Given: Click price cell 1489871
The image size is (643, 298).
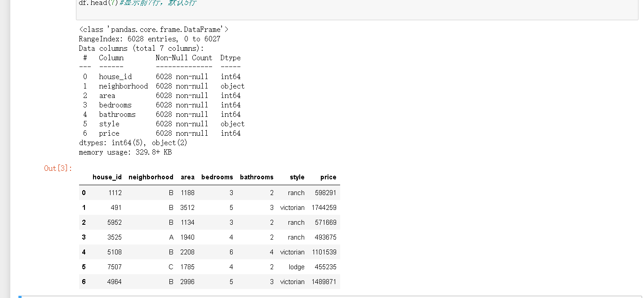Looking at the screenshot, I should (324, 282).
